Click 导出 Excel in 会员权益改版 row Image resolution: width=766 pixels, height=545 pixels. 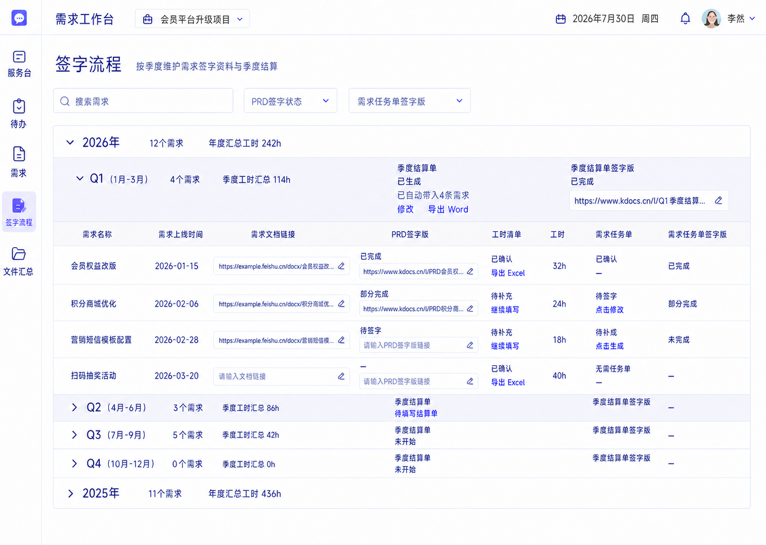508,273
